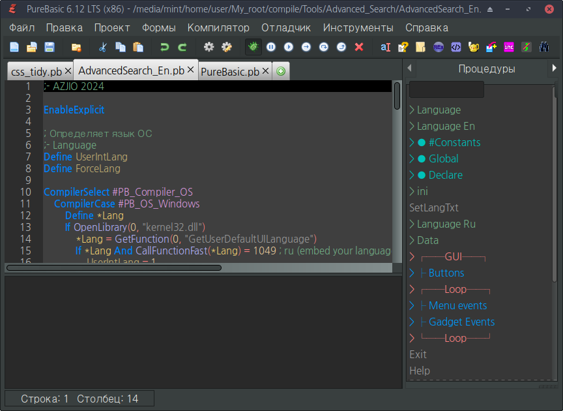Switch to the css_tidy.pb tab

(x=36, y=72)
